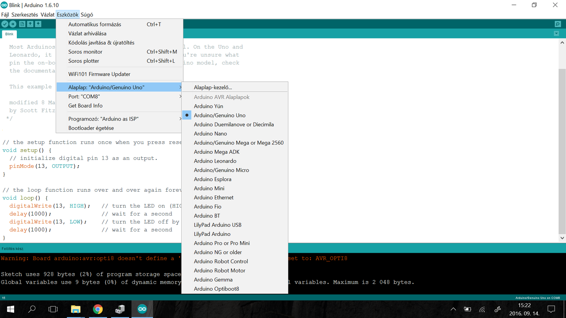The width and height of the screenshot is (566, 318).
Task: Expand the Port "COM8" submenu
Action: click(119, 96)
